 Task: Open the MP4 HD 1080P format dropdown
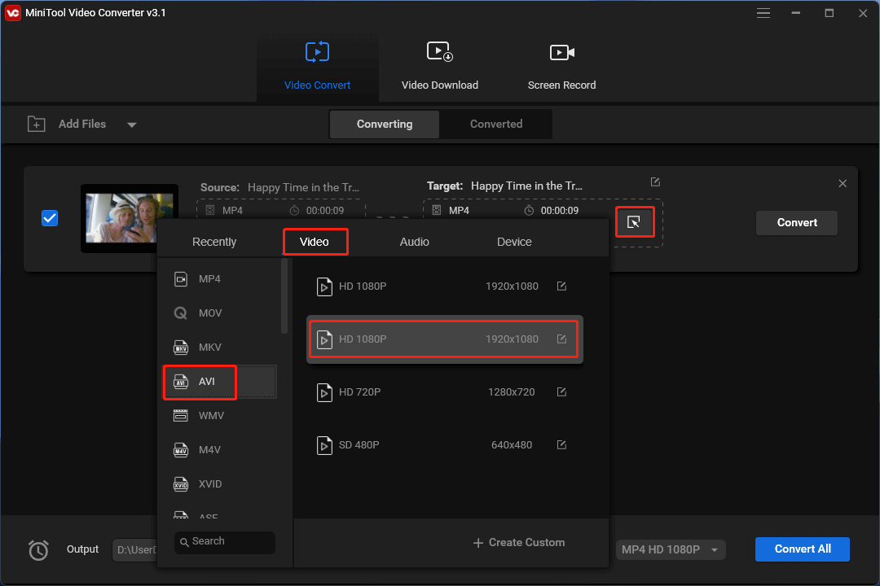tap(670, 549)
